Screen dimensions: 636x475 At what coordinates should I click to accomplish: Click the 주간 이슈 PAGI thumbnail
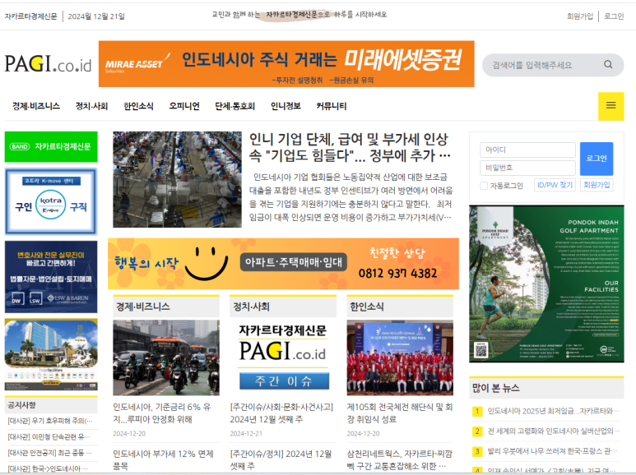(283, 357)
